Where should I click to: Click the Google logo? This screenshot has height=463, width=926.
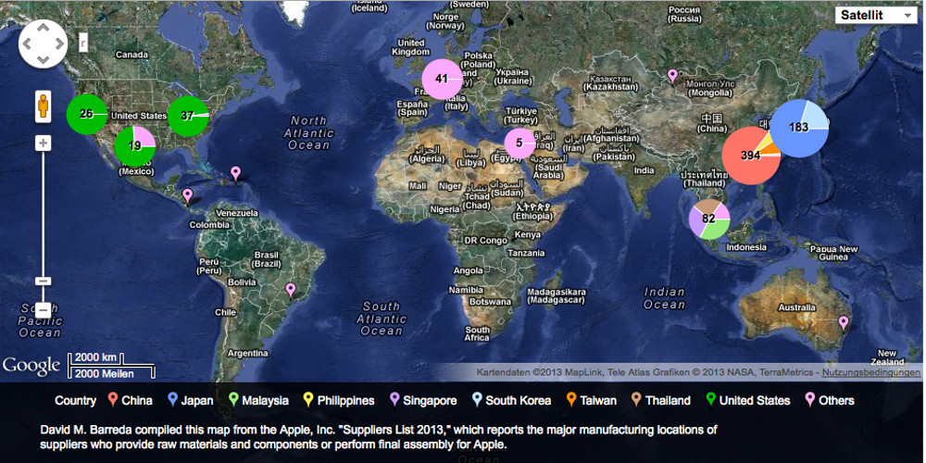pyautogui.click(x=31, y=366)
